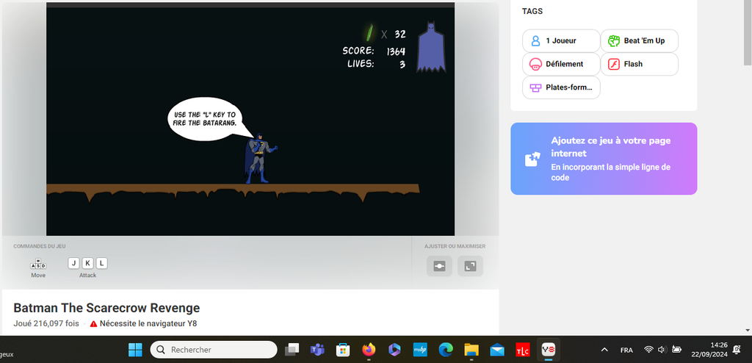Viewport: 752px width, 363px height.
Task: Launch Firefox from the taskbar
Action: point(369,350)
